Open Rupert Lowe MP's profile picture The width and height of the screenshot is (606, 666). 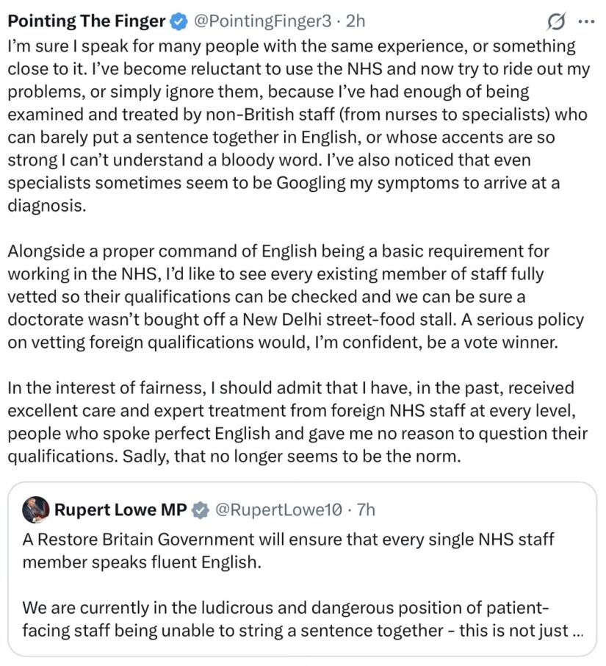[36, 509]
